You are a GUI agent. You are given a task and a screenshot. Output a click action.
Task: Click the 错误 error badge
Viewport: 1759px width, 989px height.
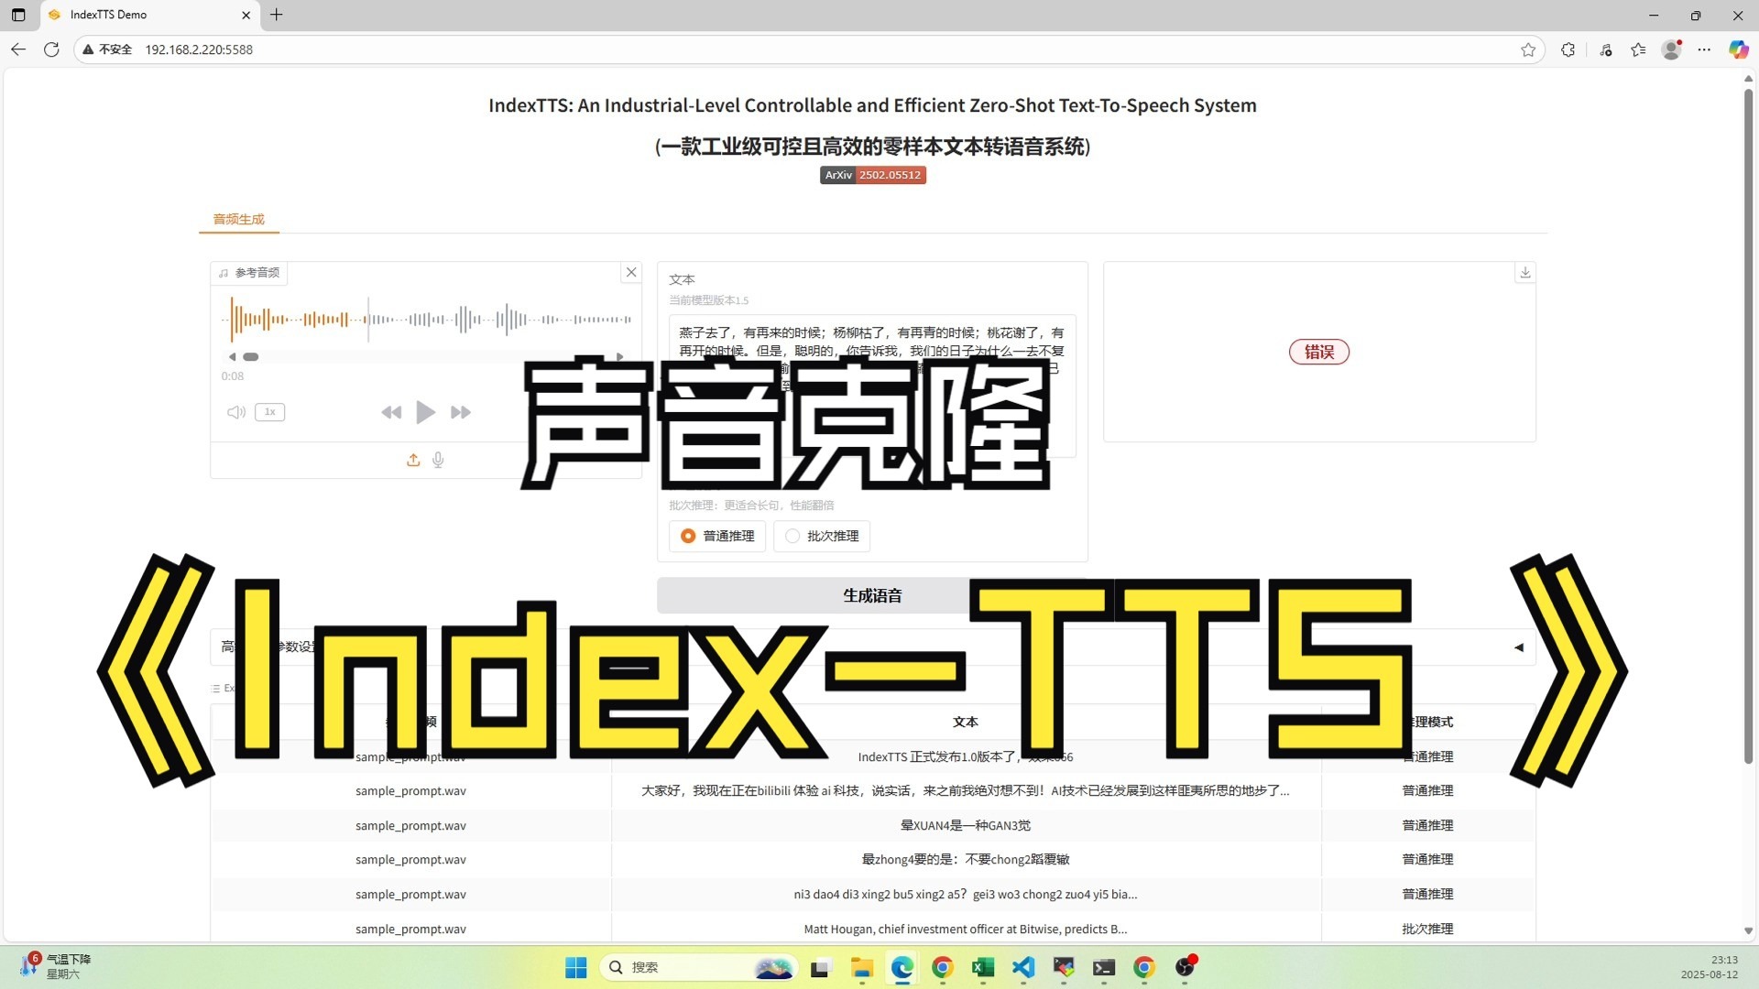[1319, 352]
